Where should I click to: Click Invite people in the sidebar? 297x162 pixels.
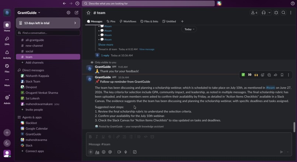click(48, 110)
